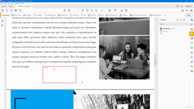Sort comments in the comments pane
This screenshot has width=194, height=109.
pyautogui.click(x=181, y=20)
